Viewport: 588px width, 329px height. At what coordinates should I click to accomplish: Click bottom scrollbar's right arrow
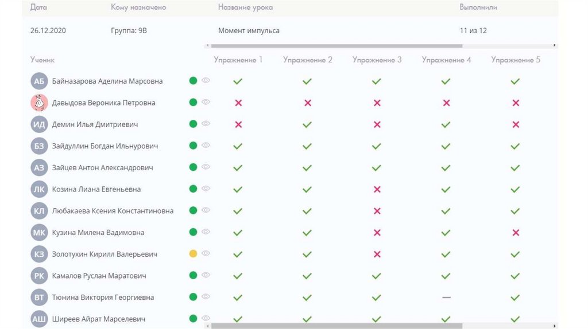[555, 326]
